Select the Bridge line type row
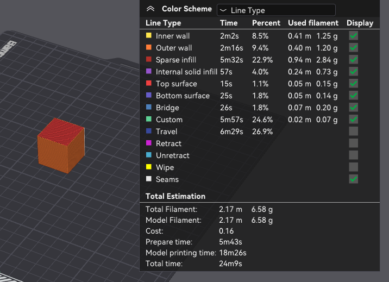 click(167, 108)
